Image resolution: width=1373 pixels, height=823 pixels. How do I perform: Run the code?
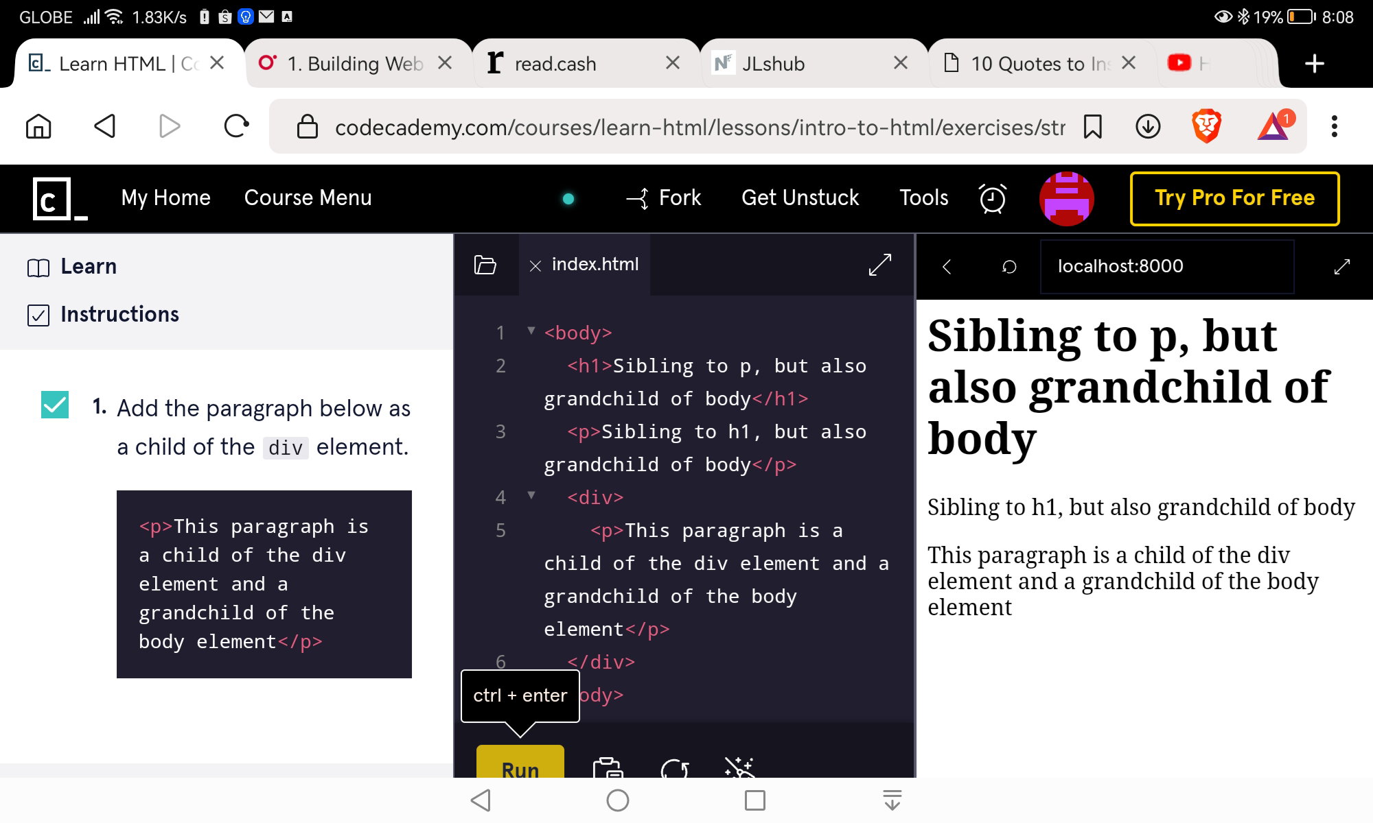click(x=520, y=763)
